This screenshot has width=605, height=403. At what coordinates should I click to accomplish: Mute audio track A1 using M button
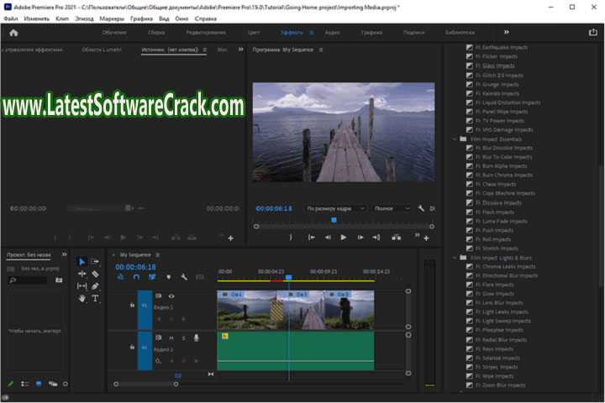coord(171,338)
